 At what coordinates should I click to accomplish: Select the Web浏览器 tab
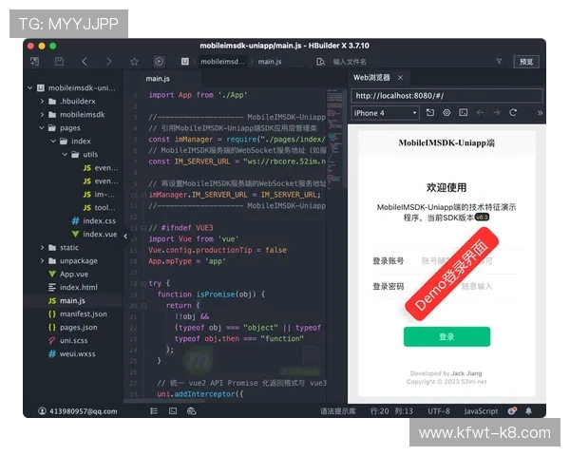(371, 78)
